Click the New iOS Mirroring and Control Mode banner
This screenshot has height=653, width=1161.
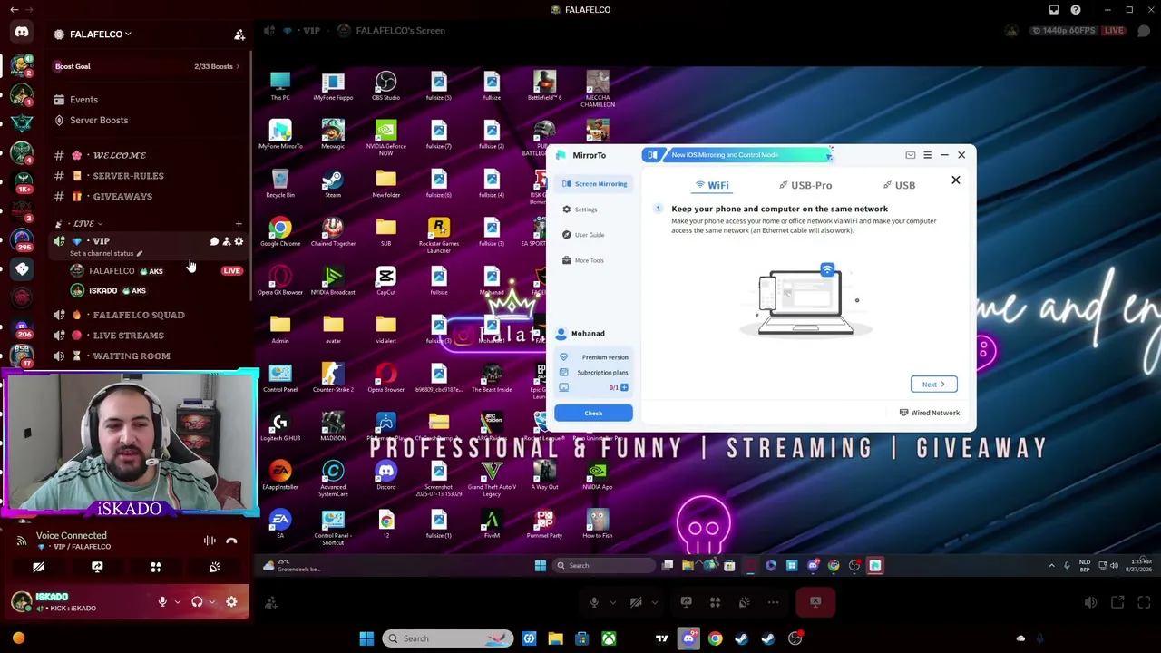coord(737,155)
